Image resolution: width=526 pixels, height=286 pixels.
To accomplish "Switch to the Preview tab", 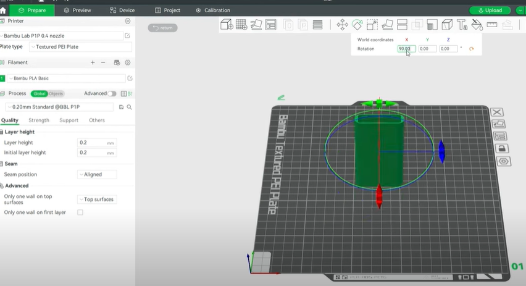I will pyautogui.click(x=78, y=11).
